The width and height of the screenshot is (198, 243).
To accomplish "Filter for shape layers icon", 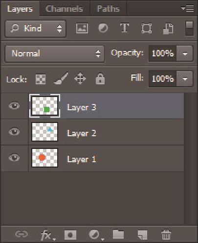I will tap(147, 28).
